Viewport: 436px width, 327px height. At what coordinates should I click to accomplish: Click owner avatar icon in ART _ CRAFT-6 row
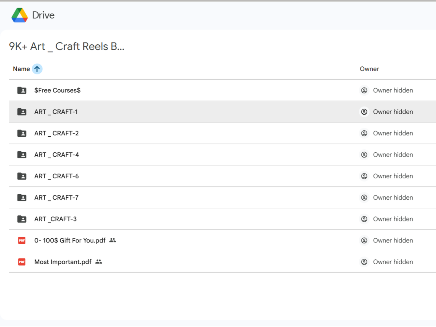point(364,176)
